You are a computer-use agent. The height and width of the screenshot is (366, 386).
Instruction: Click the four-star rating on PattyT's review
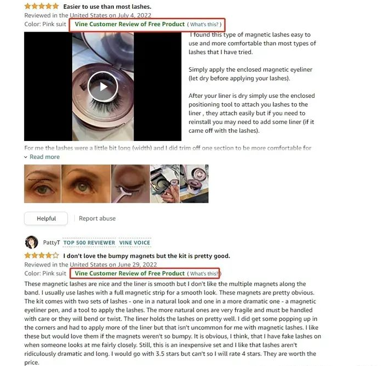click(x=42, y=255)
